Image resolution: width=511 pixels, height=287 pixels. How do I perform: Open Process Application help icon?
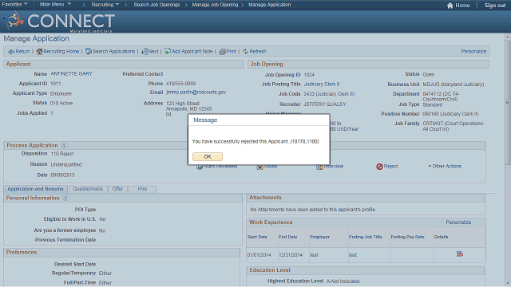click(64, 145)
